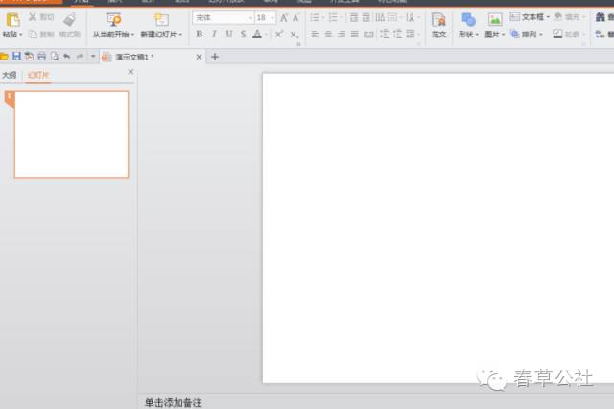Image resolution: width=614 pixels, height=409 pixels.
Task: Toggle Bold formatting
Action: pos(200,35)
